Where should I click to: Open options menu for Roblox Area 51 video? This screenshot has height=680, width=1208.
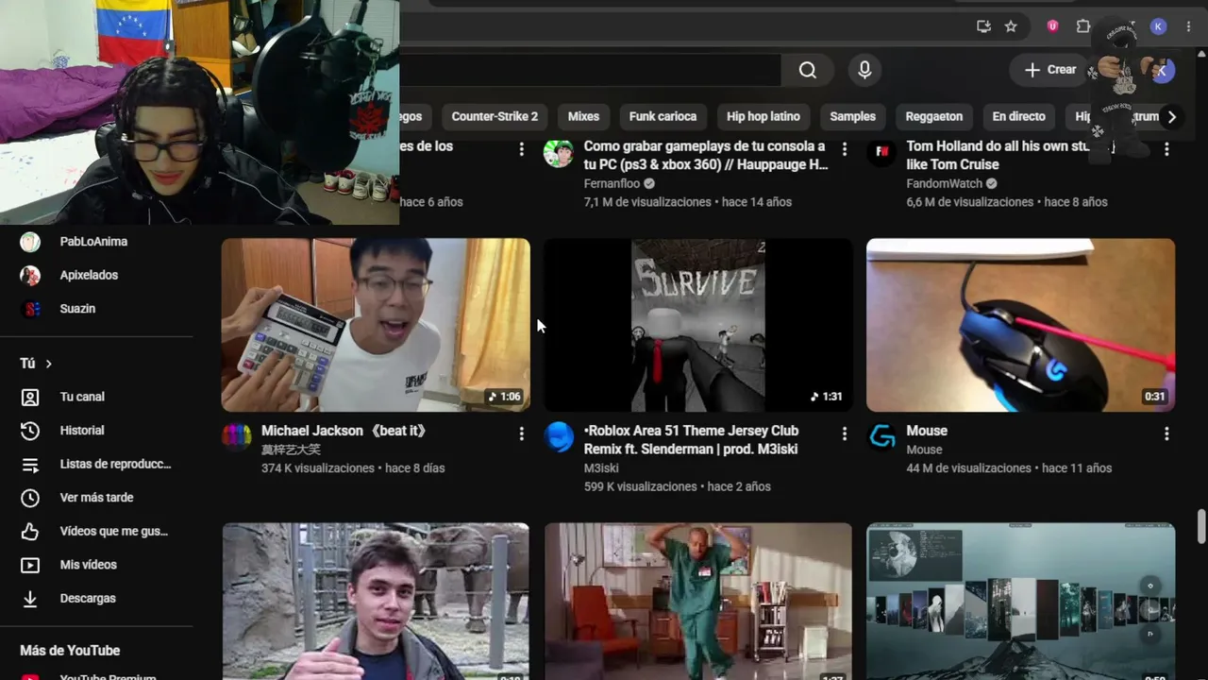(x=844, y=433)
